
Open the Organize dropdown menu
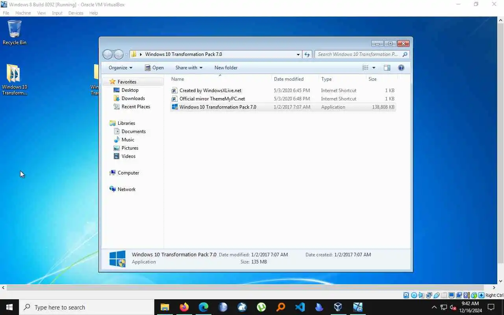120,68
